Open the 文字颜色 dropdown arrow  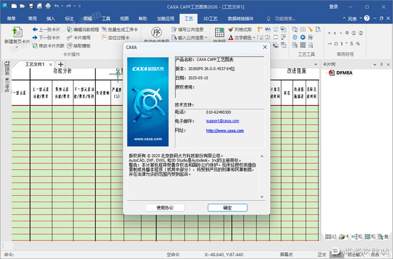click(x=254, y=37)
